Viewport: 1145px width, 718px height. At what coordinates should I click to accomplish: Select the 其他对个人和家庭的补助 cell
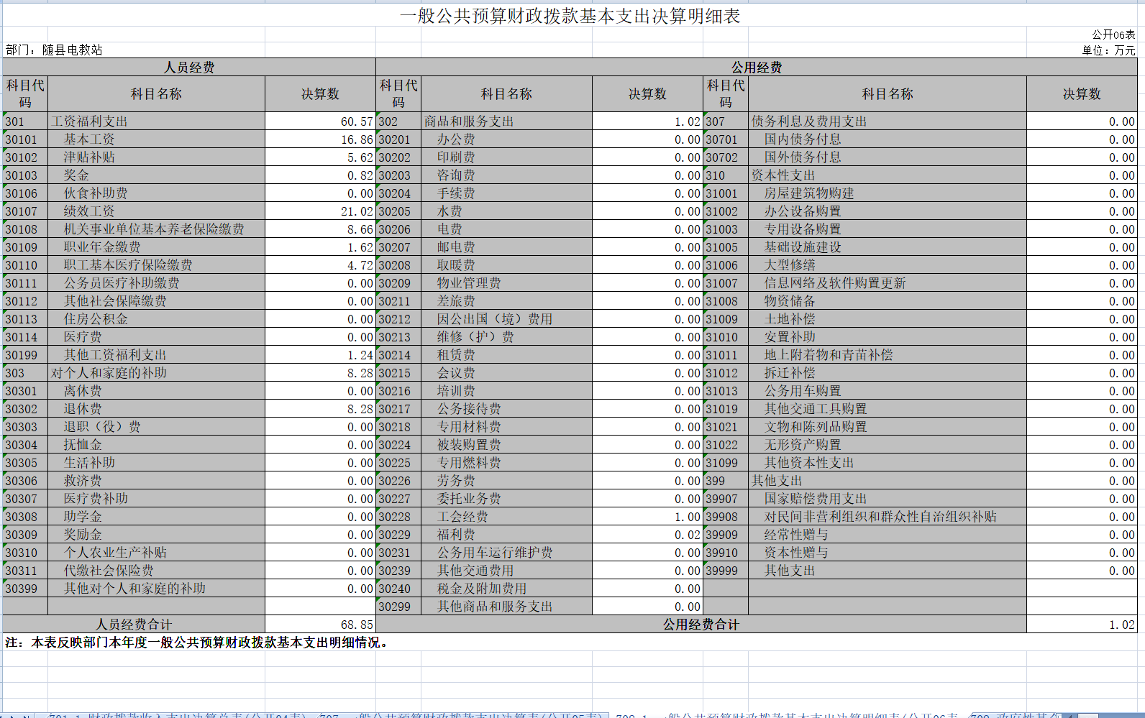[x=156, y=589]
